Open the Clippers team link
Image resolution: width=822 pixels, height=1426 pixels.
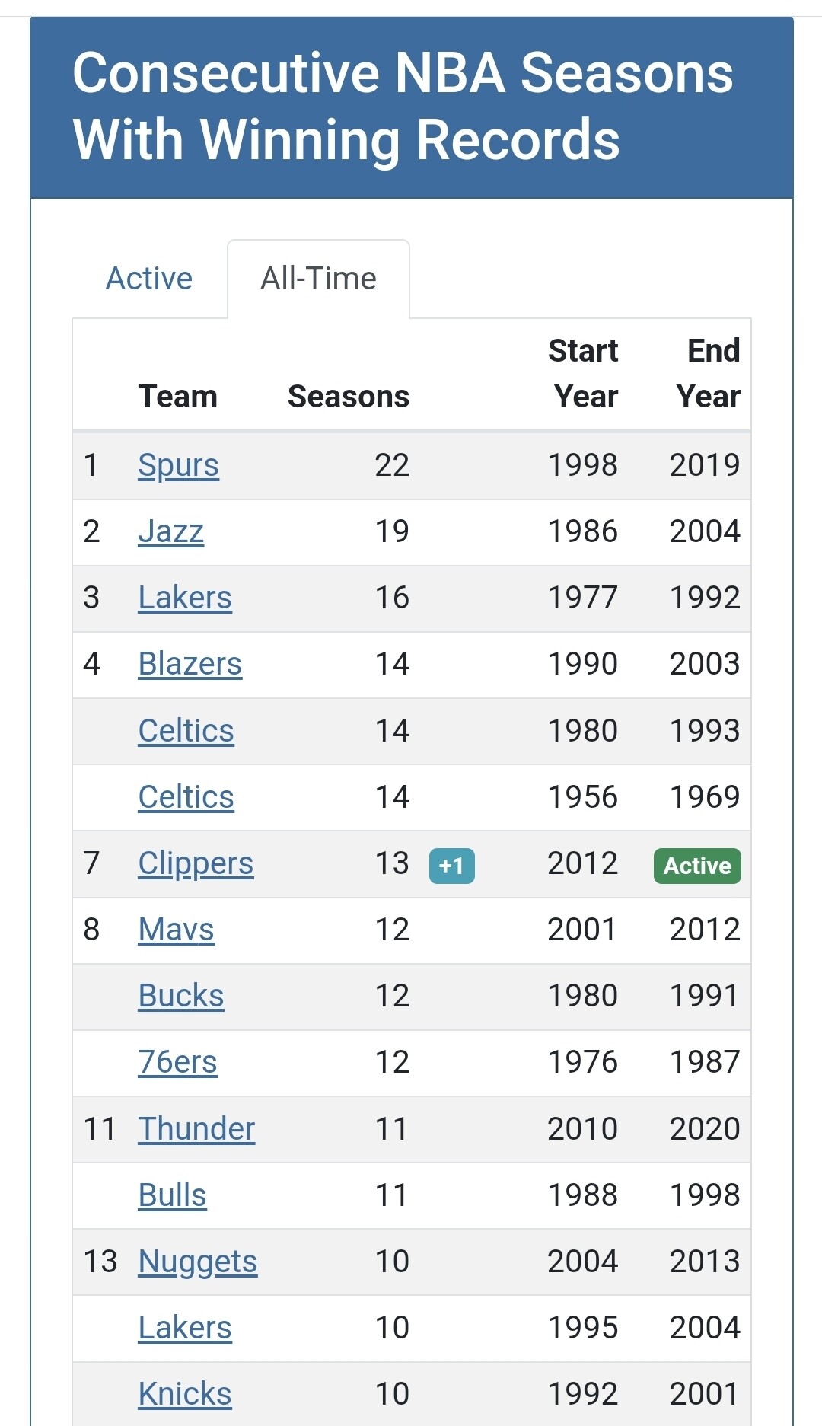[196, 863]
